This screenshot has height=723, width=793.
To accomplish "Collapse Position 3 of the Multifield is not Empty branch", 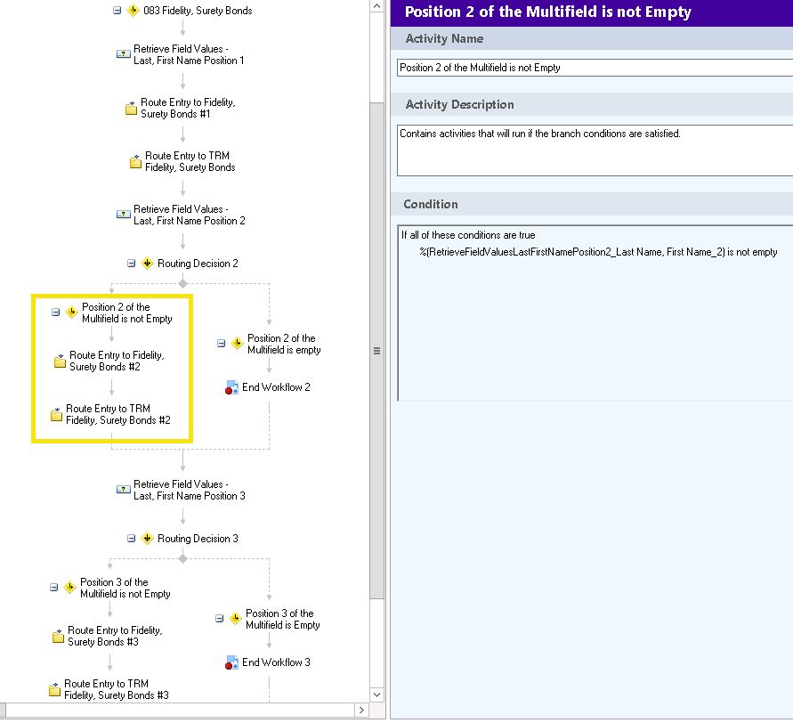I will pyautogui.click(x=53, y=588).
